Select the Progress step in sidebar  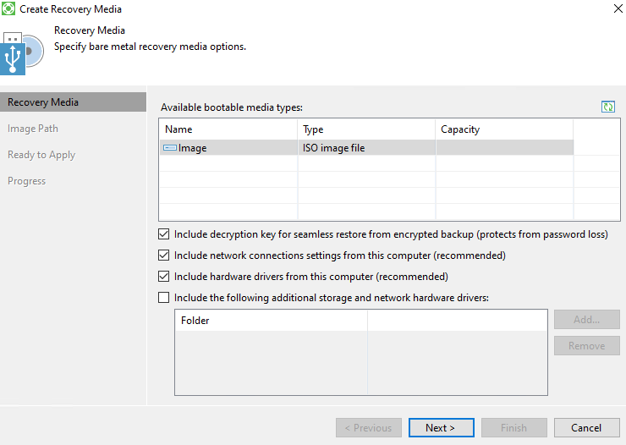coord(27,181)
